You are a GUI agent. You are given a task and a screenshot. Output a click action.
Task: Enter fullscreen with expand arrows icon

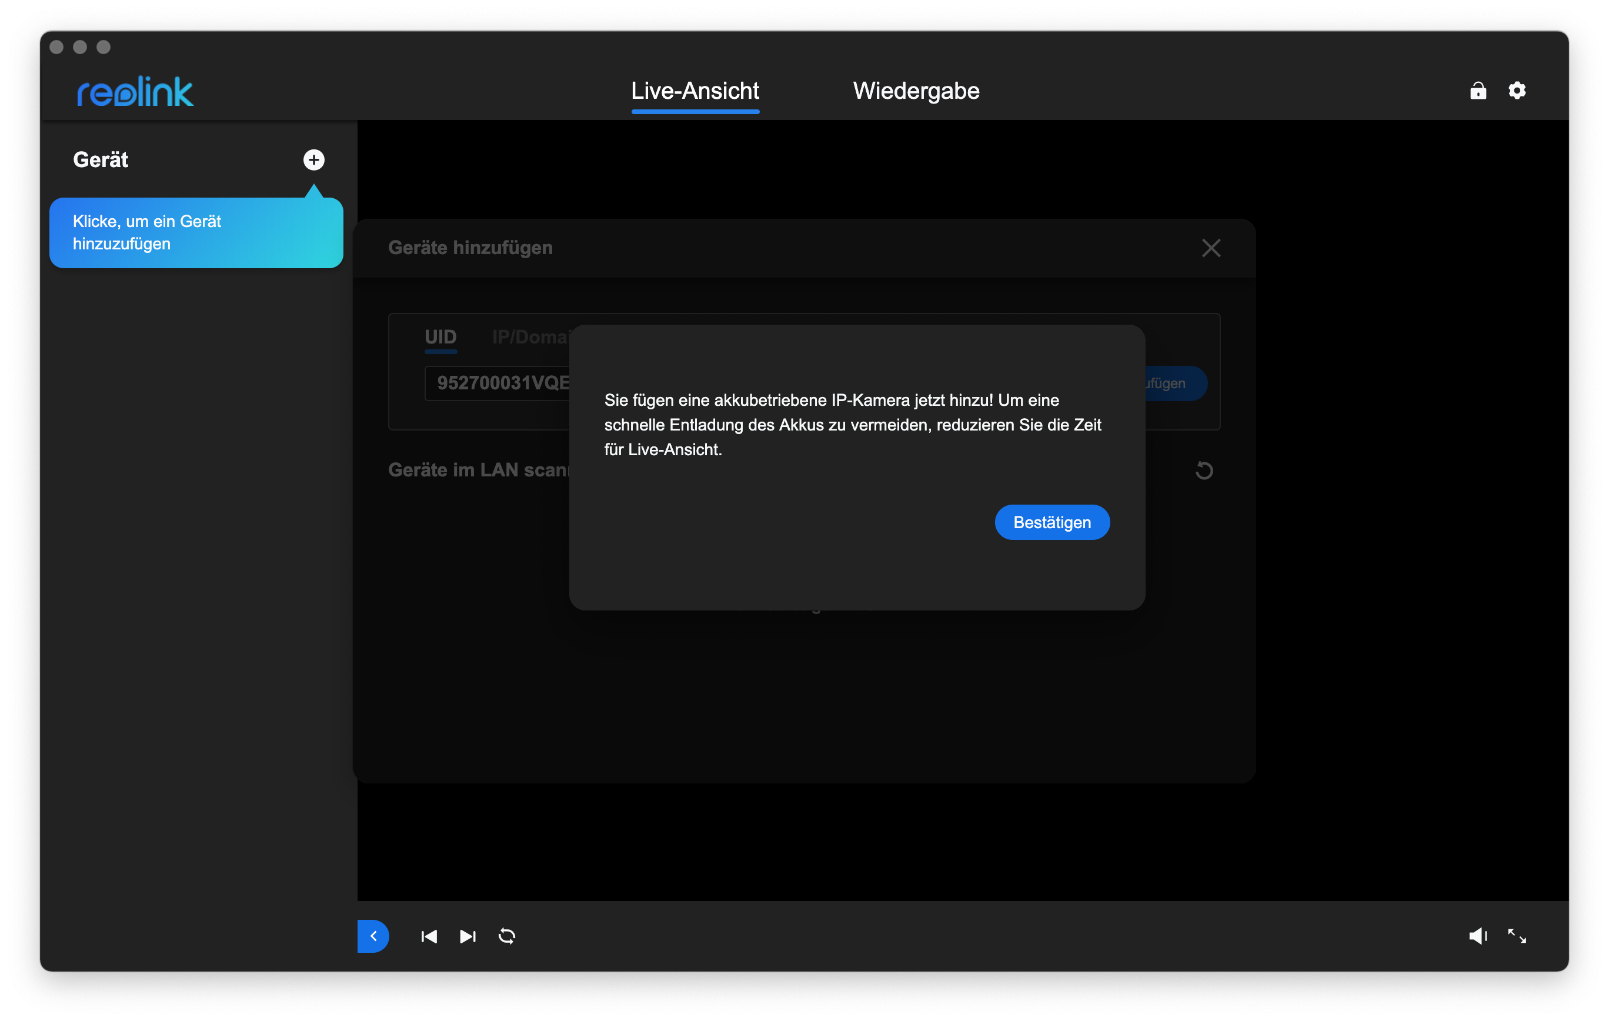tap(1517, 936)
